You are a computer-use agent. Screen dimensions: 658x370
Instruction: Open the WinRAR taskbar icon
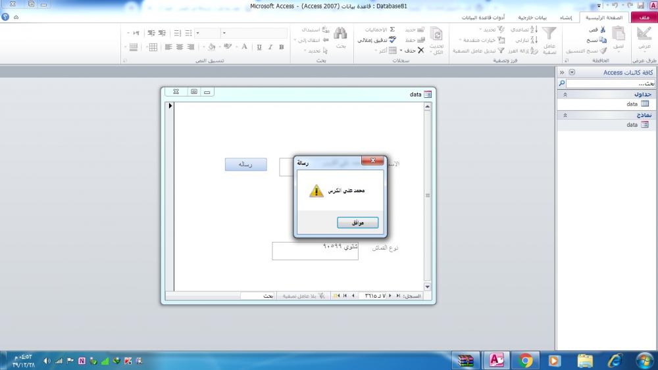click(x=465, y=360)
